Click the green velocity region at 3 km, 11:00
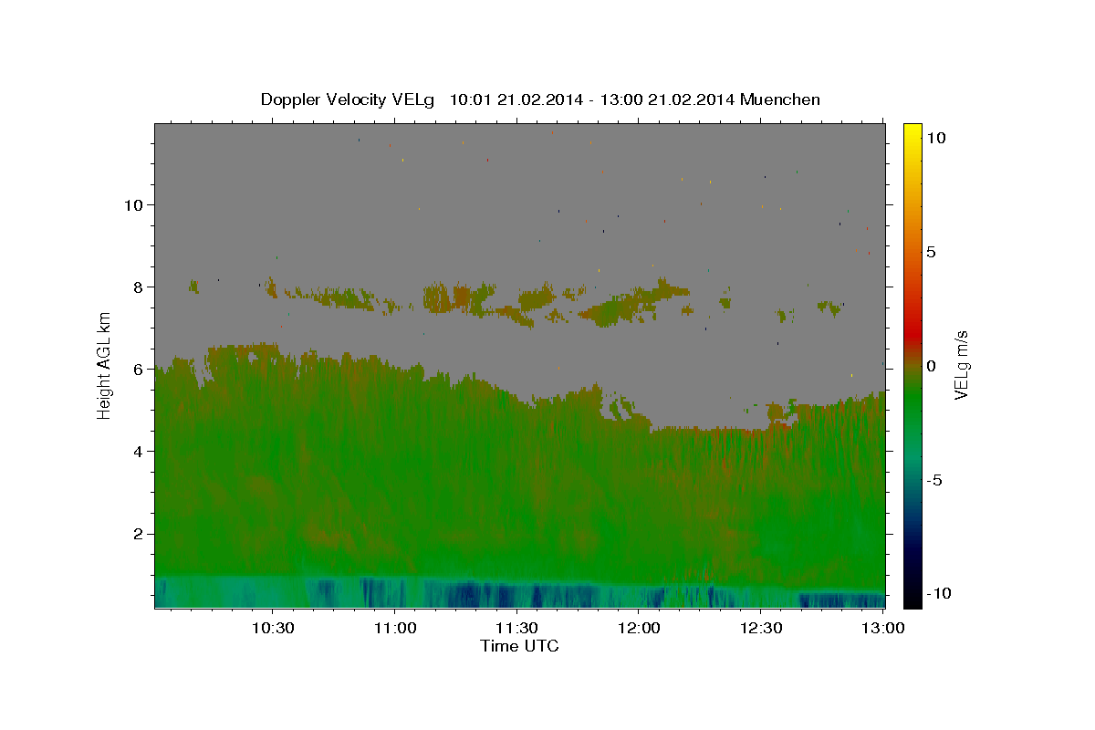 point(394,493)
